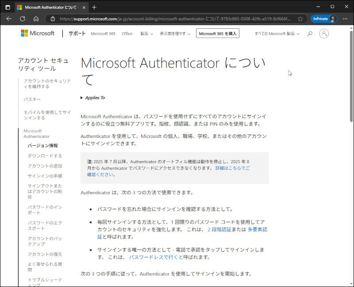Open Office in the navigation bar
This screenshot has width=354, height=287.
coord(127,34)
